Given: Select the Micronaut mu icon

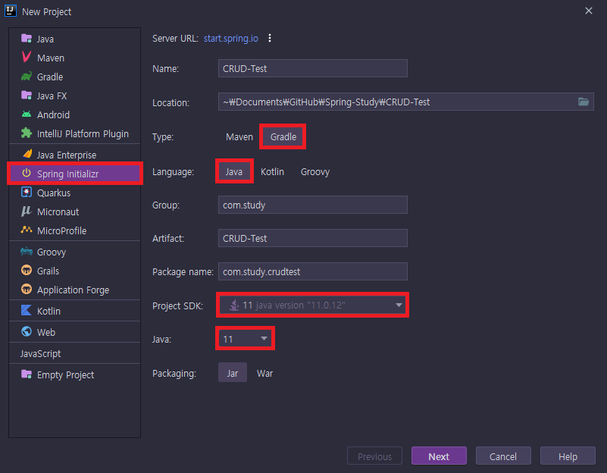Looking at the screenshot, I should pos(27,211).
